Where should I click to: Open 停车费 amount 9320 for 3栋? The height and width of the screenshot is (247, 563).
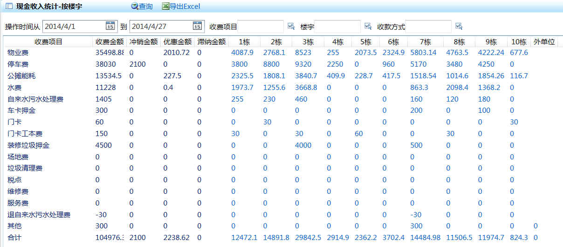304,64
